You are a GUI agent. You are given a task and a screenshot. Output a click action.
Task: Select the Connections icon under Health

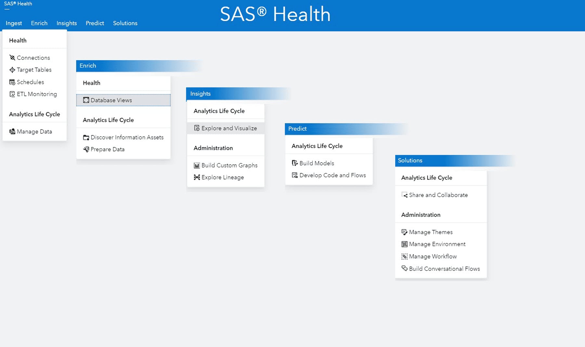click(12, 58)
